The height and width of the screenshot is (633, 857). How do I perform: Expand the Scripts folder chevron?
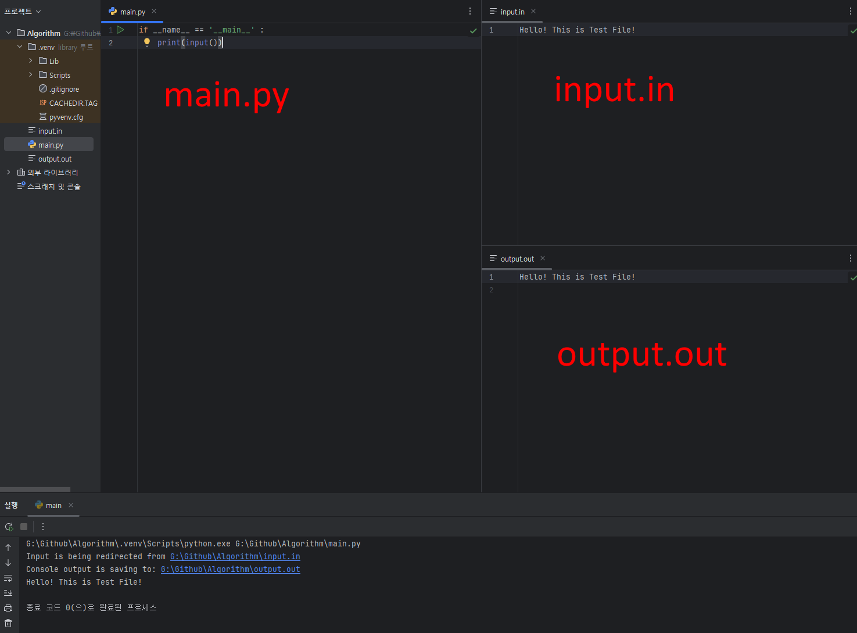pos(31,75)
